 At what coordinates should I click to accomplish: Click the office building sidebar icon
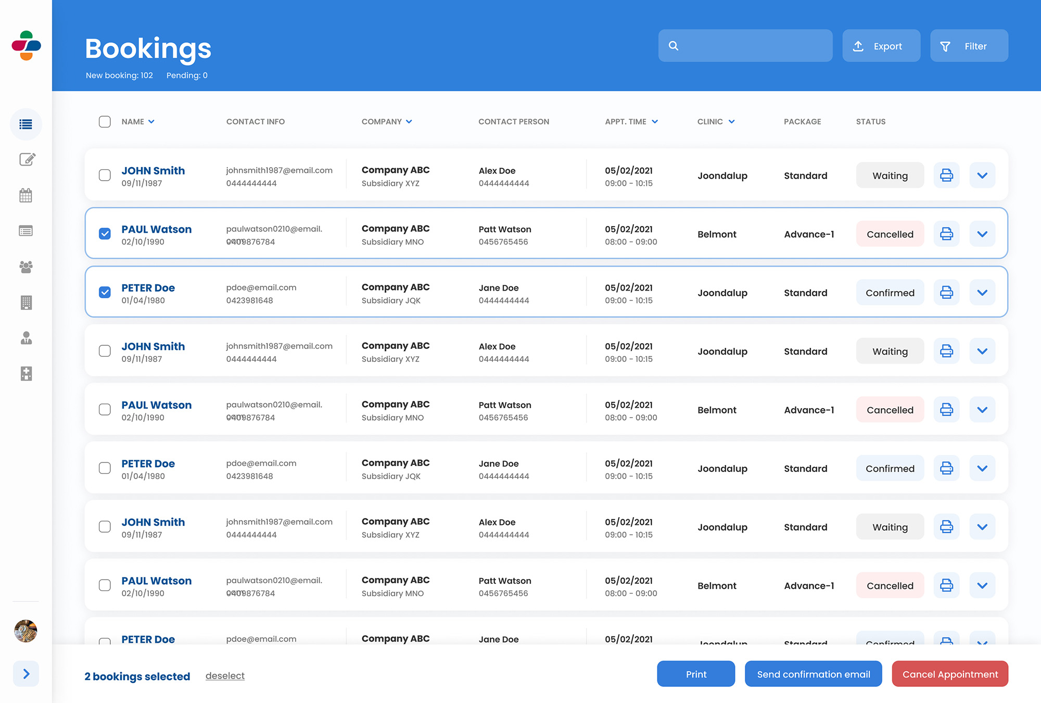[x=26, y=303]
